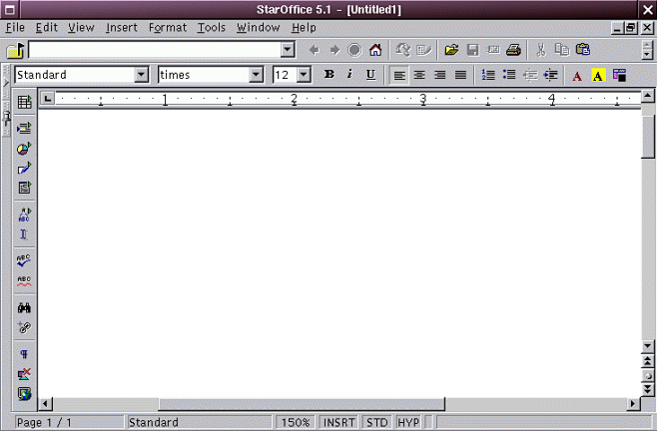657x431 pixels.
Task: Toggle Bold formatting
Action: click(329, 75)
